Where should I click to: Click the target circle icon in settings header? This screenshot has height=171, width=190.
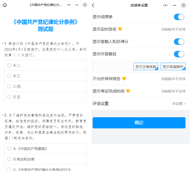click(182, 5)
